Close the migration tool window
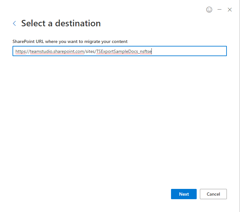The width and height of the screenshot is (240, 212). coord(230,10)
